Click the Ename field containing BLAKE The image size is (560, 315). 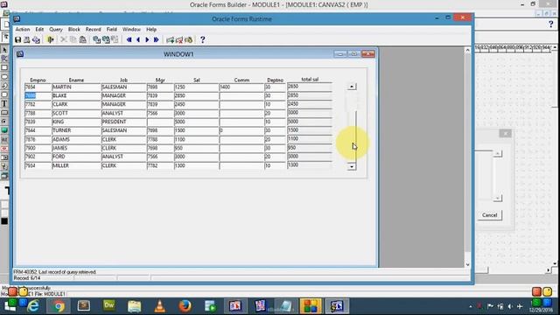point(76,95)
